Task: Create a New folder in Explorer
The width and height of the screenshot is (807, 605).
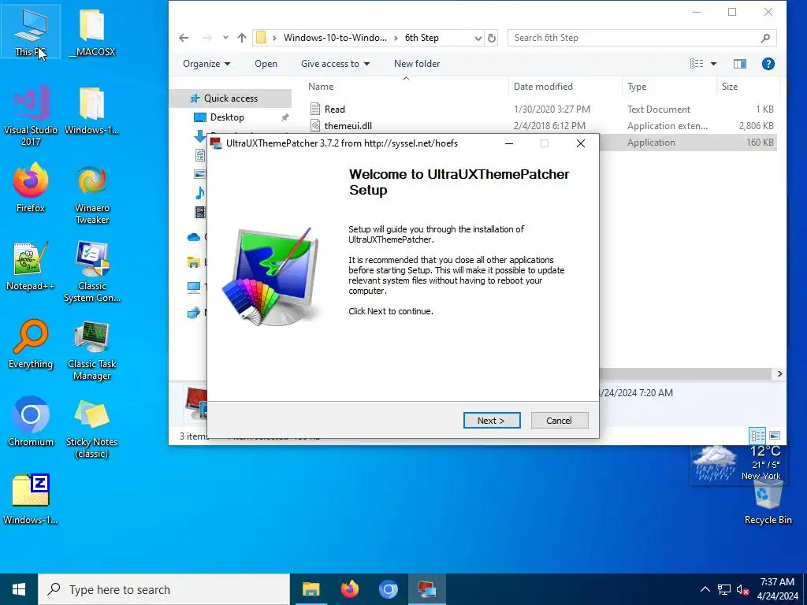Action: click(x=417, y=64)
